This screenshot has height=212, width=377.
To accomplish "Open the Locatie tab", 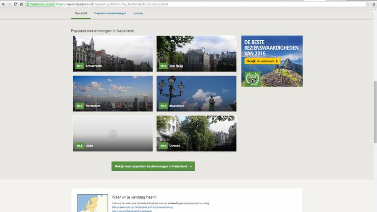I will tap(138, 13).
